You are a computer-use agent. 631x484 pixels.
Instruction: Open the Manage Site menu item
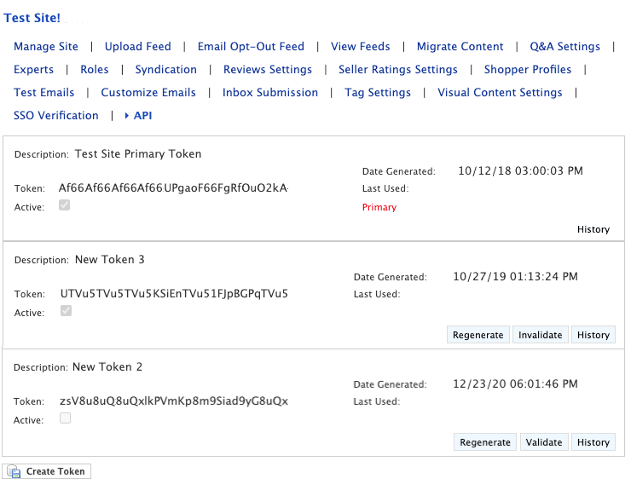pos(46,47)
